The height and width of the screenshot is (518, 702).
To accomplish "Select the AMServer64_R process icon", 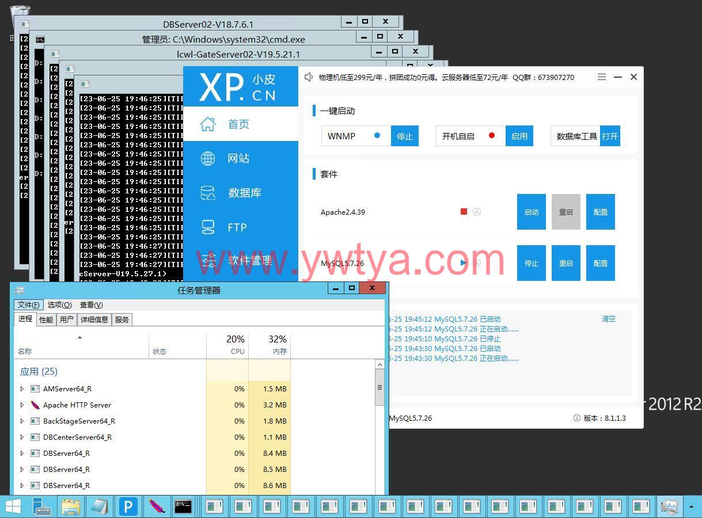I will 35,389.
